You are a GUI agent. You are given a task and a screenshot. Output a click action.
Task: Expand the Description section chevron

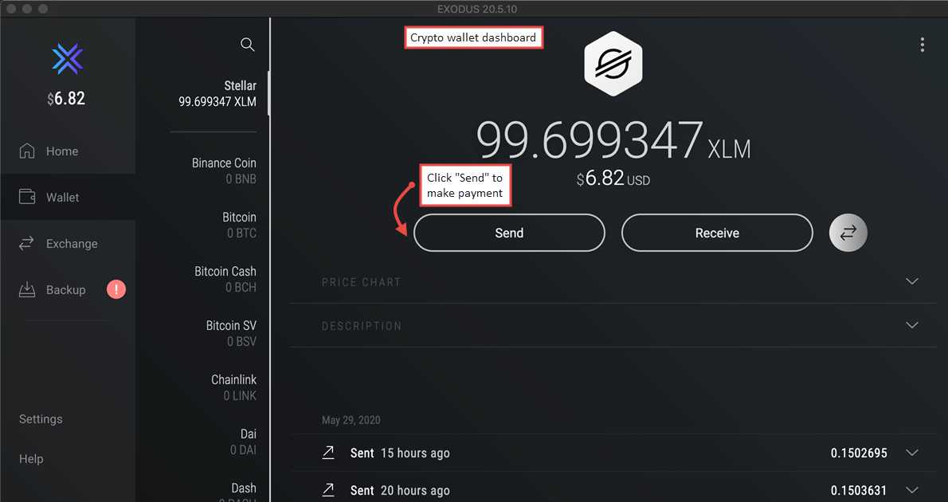pos(911,325)
